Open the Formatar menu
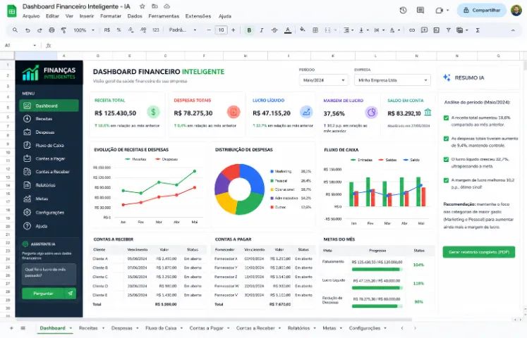This screenshot has height=338, width=527. tap(111, 16)
